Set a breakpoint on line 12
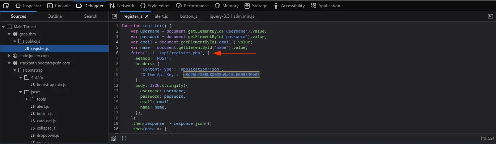The image size is (496, 144). (116, 85)
